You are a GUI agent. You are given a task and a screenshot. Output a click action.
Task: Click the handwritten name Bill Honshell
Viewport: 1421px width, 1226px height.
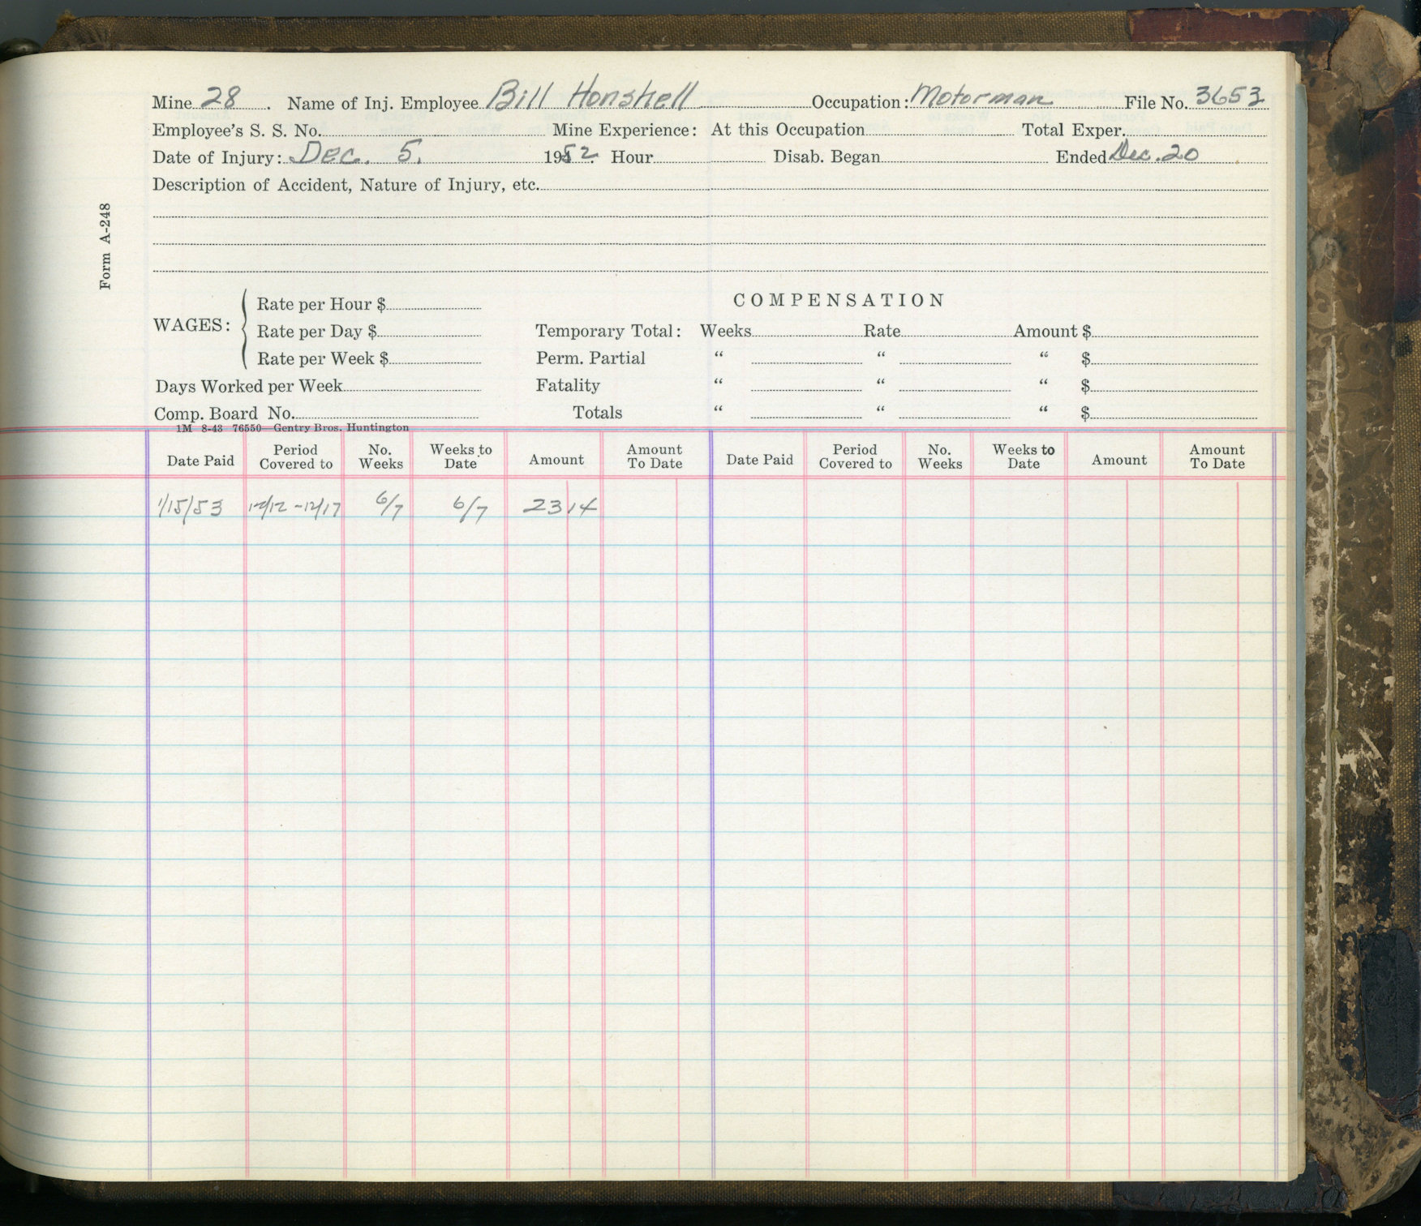[x=592, y=96]
